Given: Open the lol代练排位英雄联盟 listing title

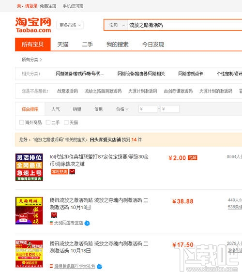Looking at the screenshot, I should (x=99, y=160).
